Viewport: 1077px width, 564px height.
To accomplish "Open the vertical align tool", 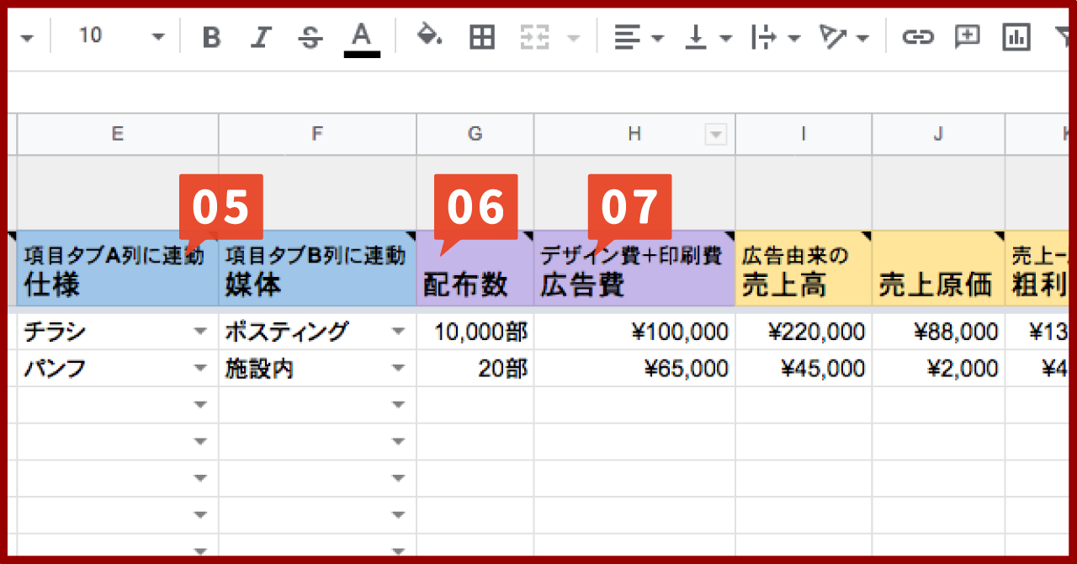I will tap(697, 37).
